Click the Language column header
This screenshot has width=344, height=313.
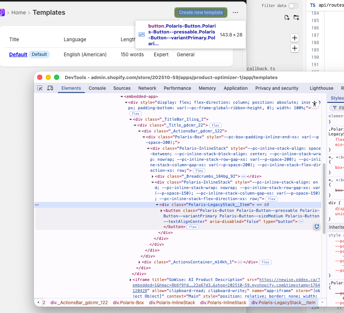click(75, 39)
